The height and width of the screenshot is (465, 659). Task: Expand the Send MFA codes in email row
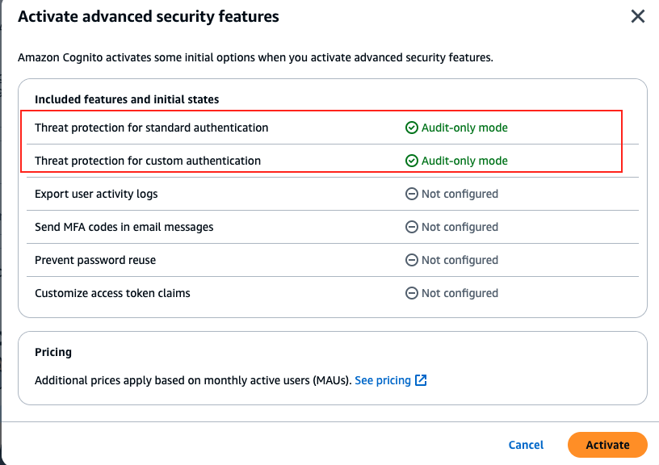pos(124,227)
